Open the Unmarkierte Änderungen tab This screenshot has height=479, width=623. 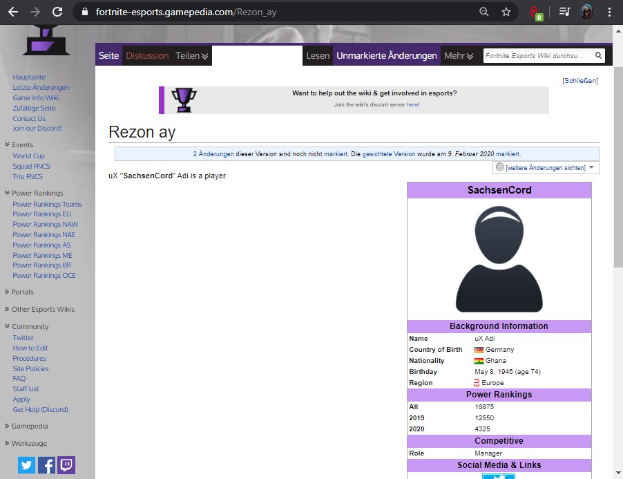(x=387, y=56)
